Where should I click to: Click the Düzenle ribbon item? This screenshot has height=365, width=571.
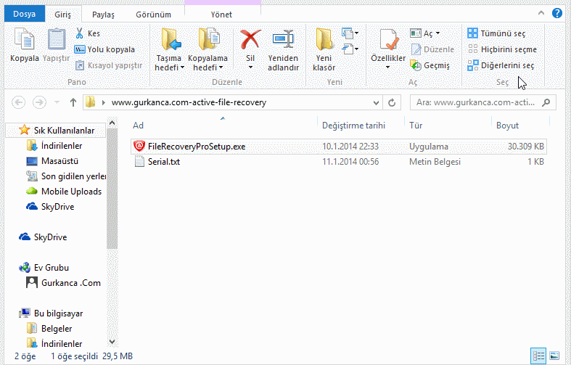pyautogui.click(x=432, y=49)
